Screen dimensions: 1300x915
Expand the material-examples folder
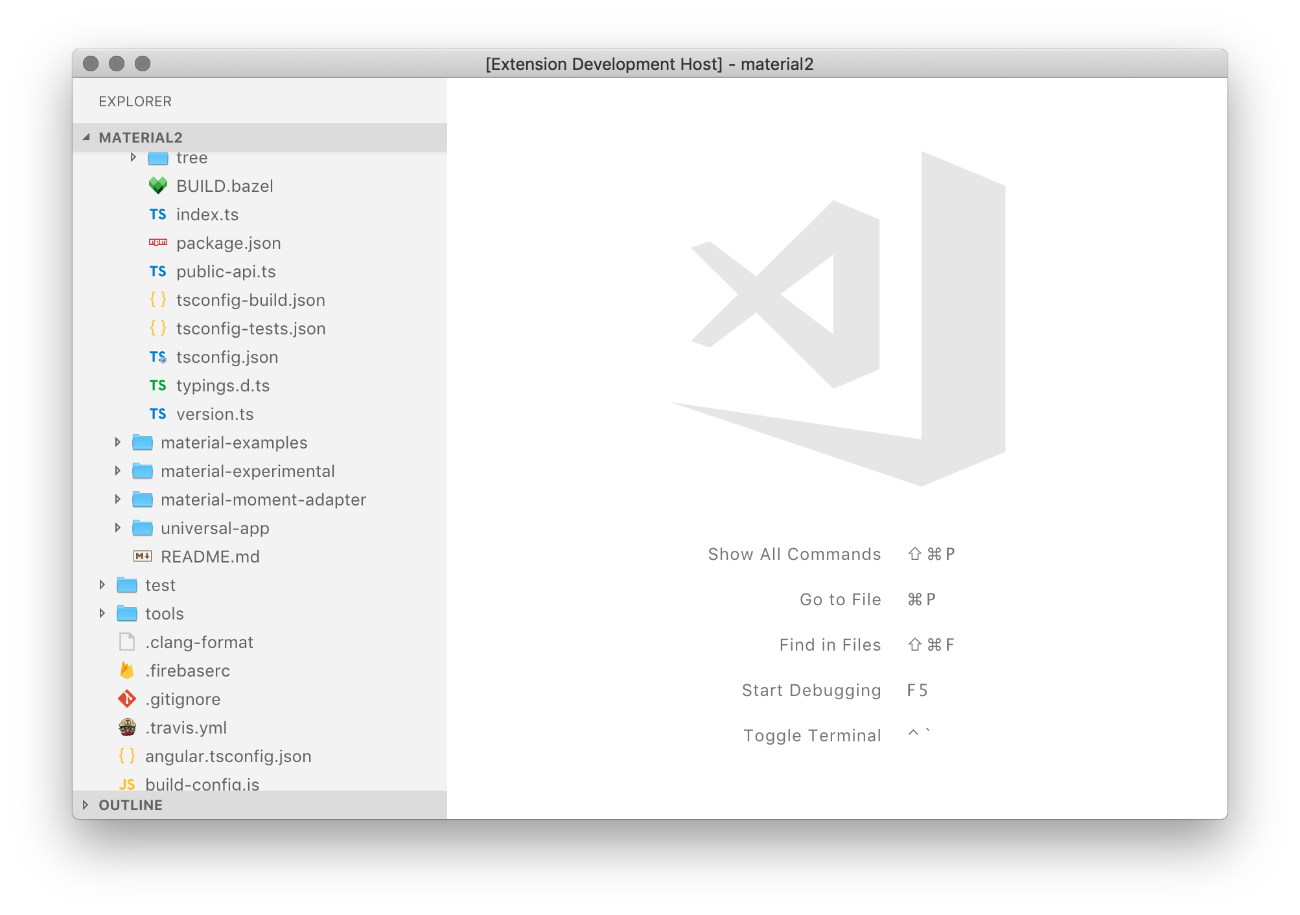click(x=118, y=442)
